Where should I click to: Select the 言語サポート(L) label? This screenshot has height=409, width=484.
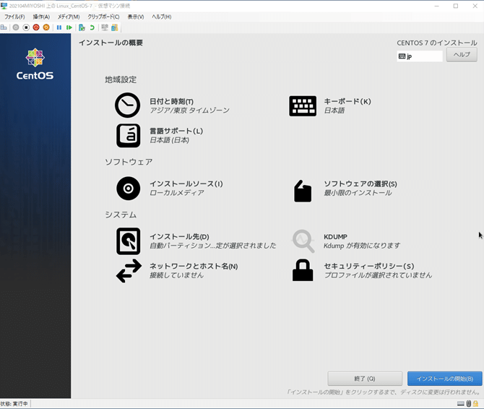(x=176, y=131)
